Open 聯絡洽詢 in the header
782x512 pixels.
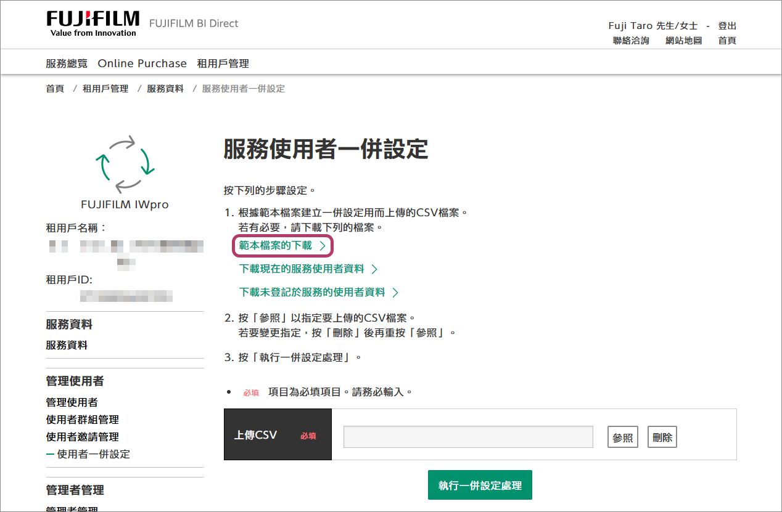coord(631,41)
